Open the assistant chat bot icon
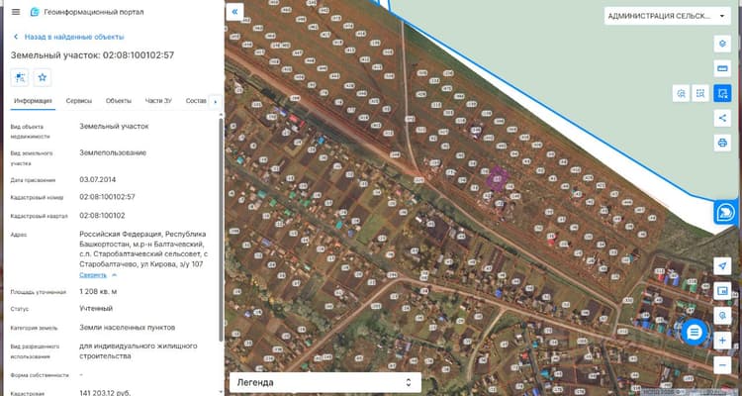 pos(725,212)
